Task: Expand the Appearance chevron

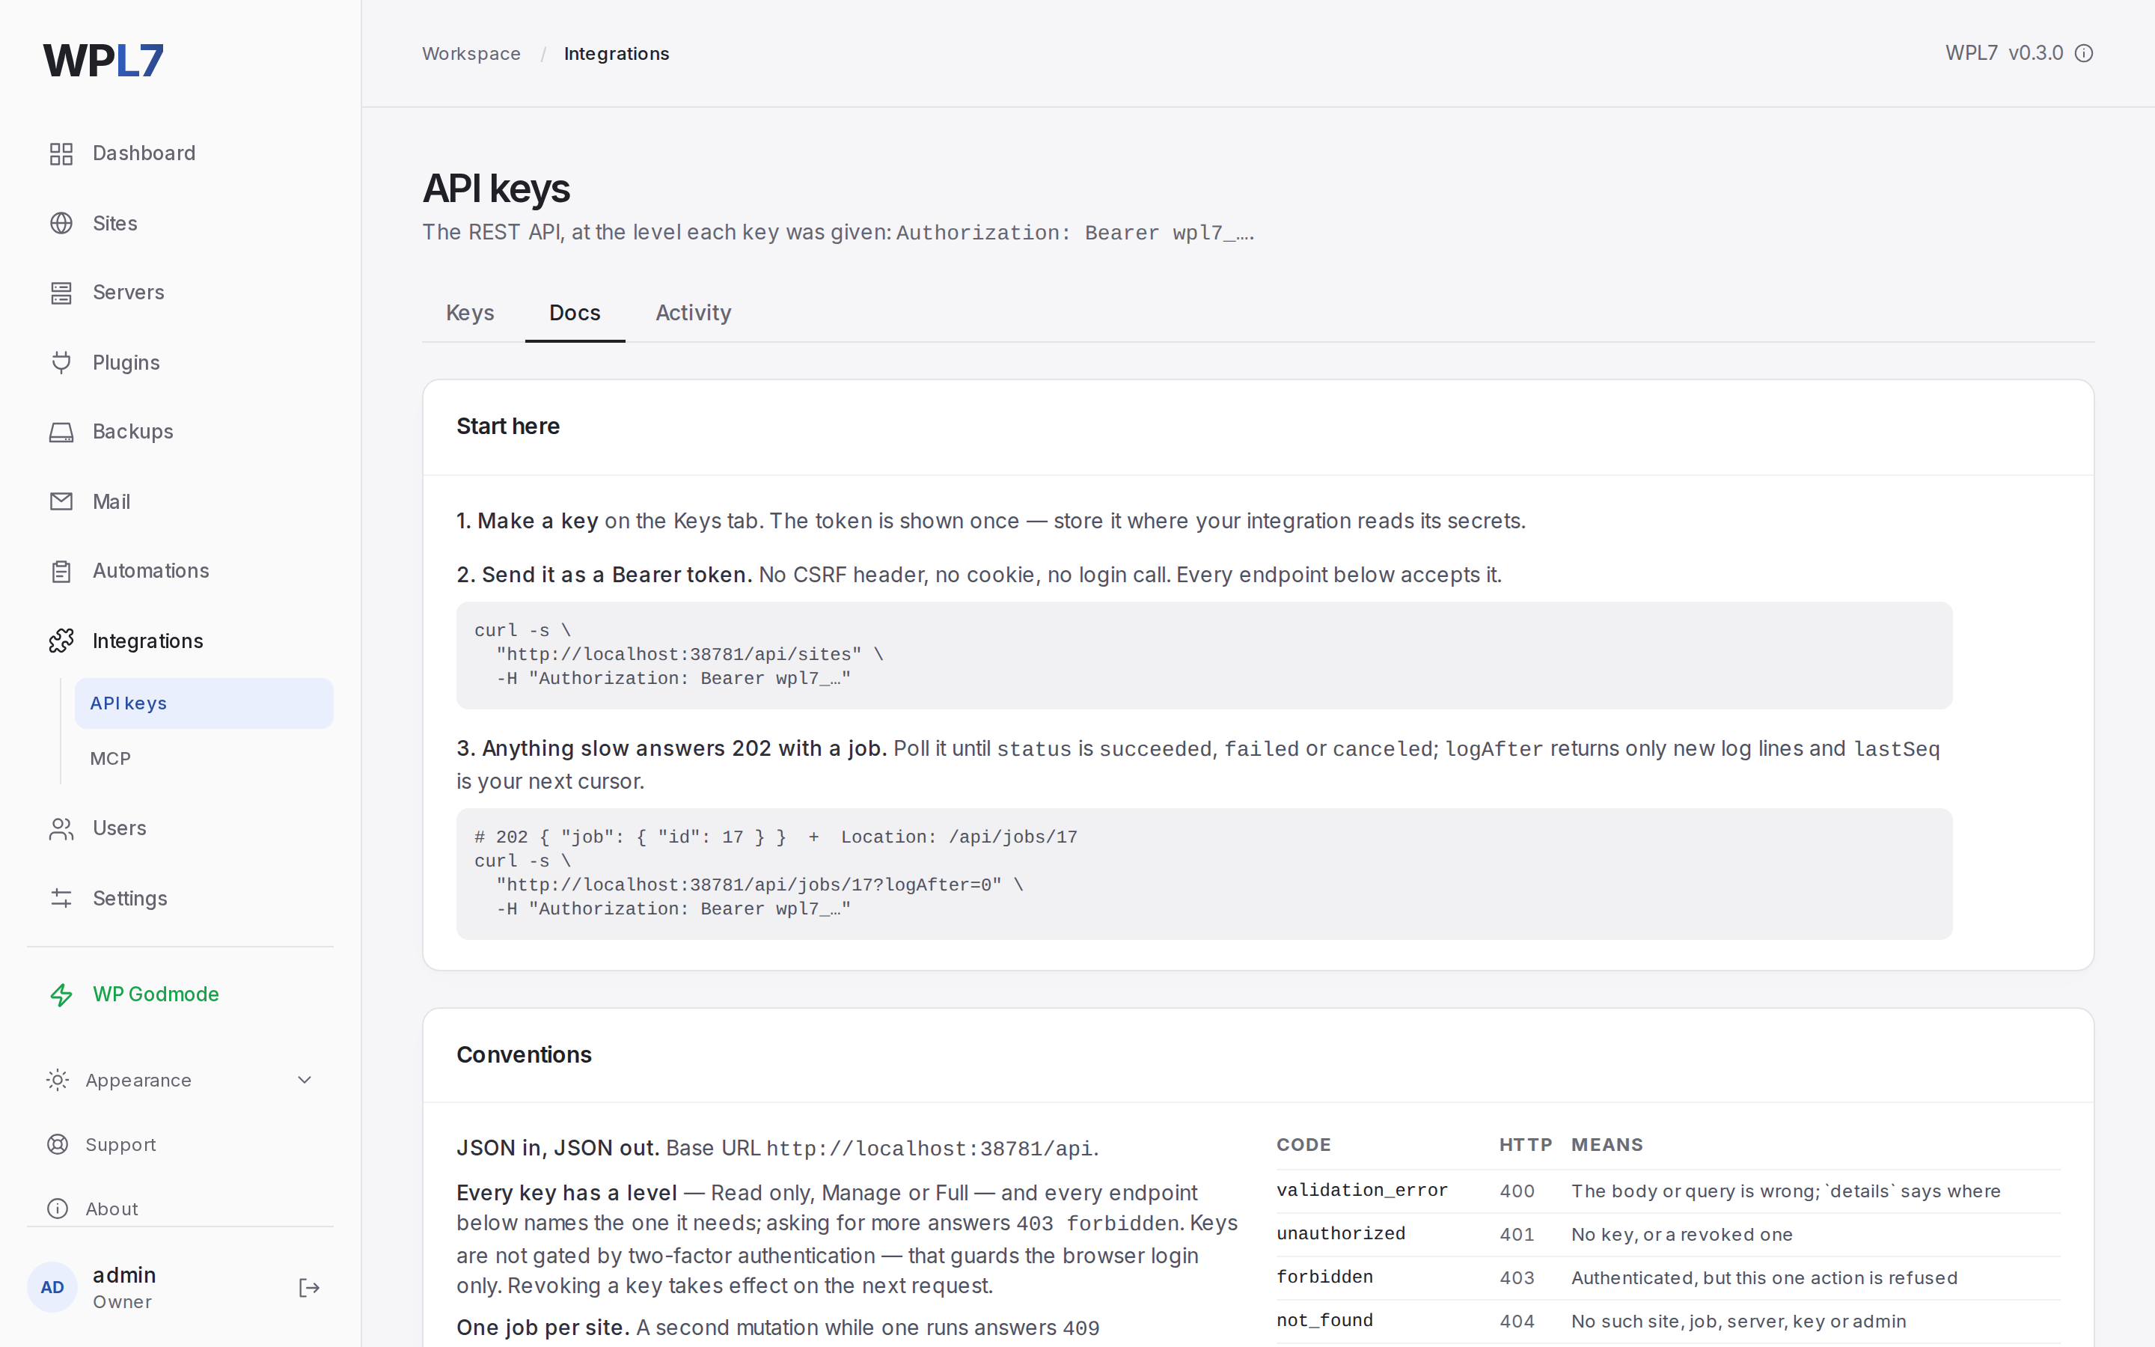Action: tap(305, 1080)
